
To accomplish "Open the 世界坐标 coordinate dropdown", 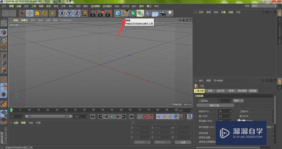I will click(x=142, y=142).
